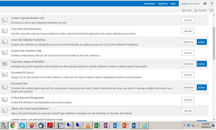The height and width of the screenshot is (130, 216).
Task: Go to the Sites tab
Action: coord(173,4)
